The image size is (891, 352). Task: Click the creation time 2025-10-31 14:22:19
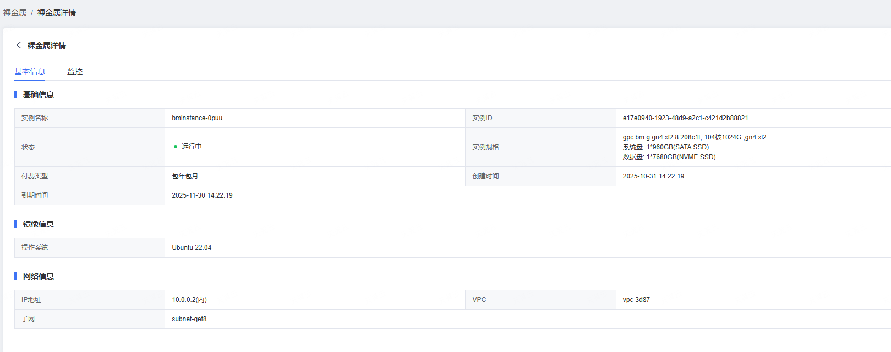coord(653,176)
